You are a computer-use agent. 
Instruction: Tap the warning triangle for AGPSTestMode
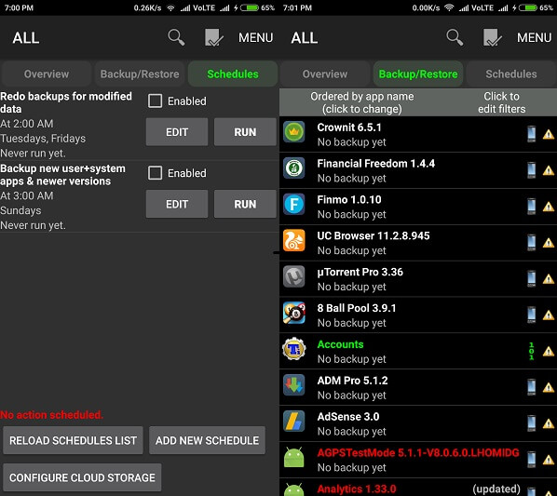click(548, 461)
